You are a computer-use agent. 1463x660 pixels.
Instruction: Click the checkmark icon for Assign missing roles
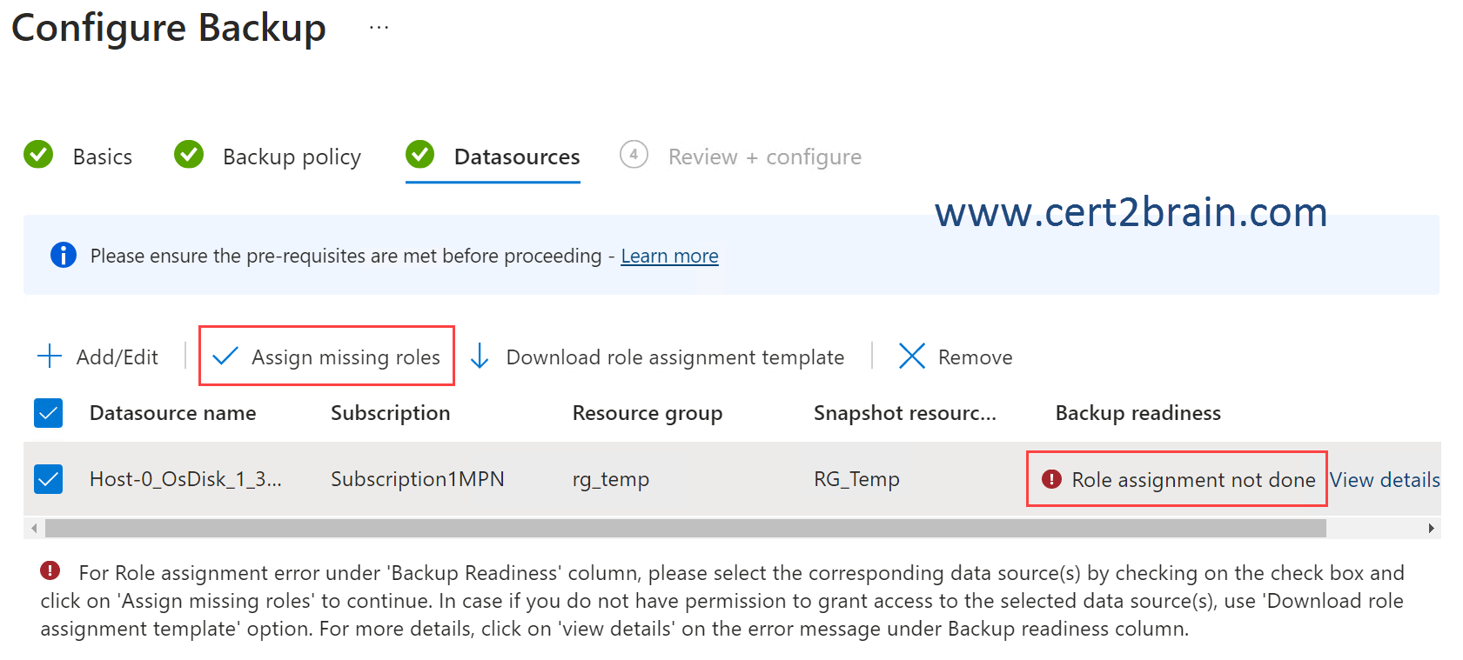pos(225,357)
